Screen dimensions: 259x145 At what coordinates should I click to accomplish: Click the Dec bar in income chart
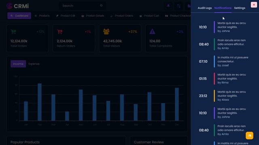click(x=177, y=104)
